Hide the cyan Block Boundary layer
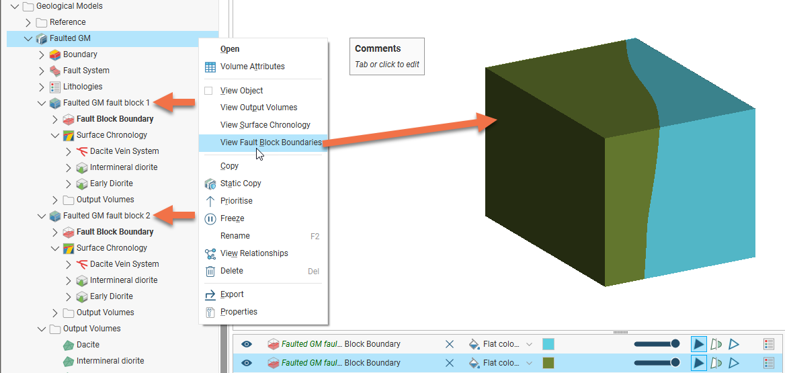The height and width of the screenshot is (373, 785). point(247,344)
